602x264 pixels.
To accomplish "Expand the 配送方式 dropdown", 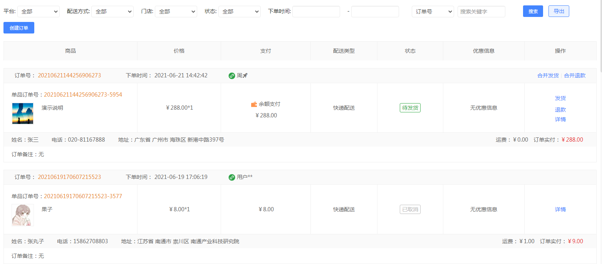I will [112, 12].
